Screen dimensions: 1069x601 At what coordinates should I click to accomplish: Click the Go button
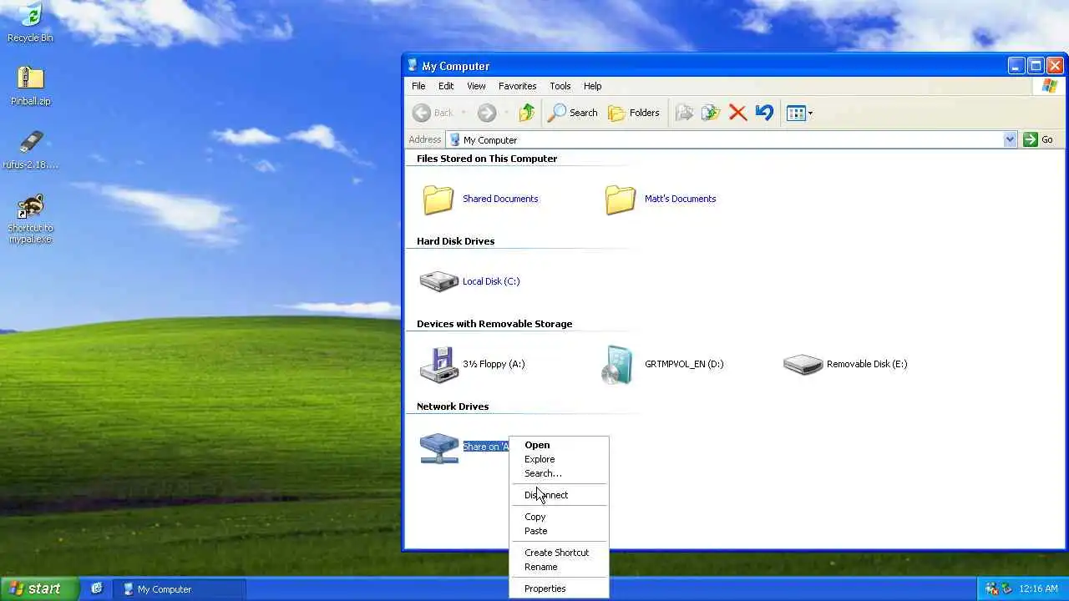tap(1039, 139)
